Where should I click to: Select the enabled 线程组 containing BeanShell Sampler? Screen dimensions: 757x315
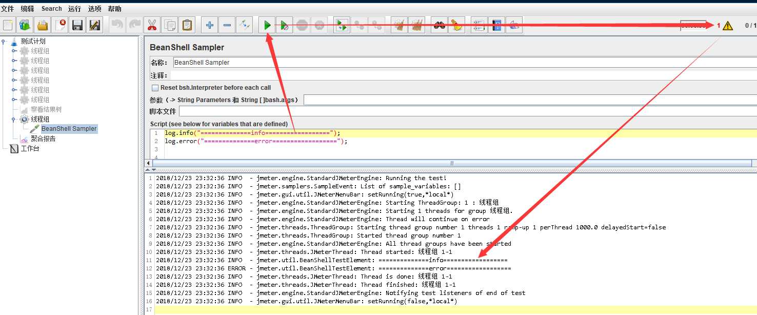40,119
